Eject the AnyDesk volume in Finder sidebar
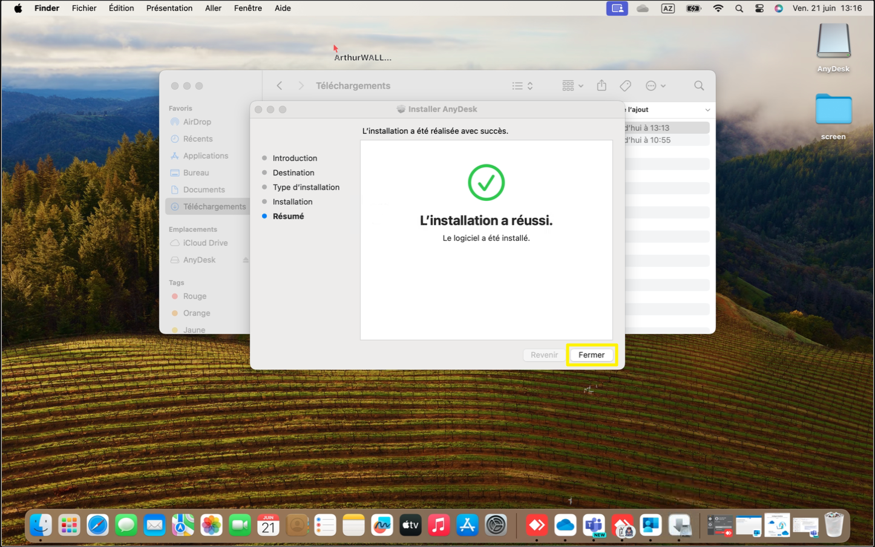This screenshot has height=547, width=875. (x=246, y=260)
